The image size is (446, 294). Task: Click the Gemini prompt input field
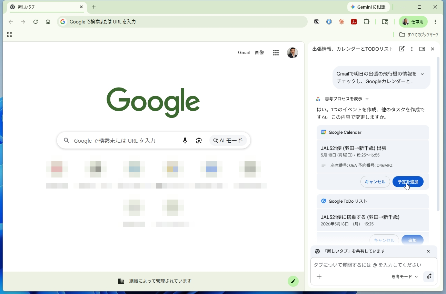pos(374,265)
